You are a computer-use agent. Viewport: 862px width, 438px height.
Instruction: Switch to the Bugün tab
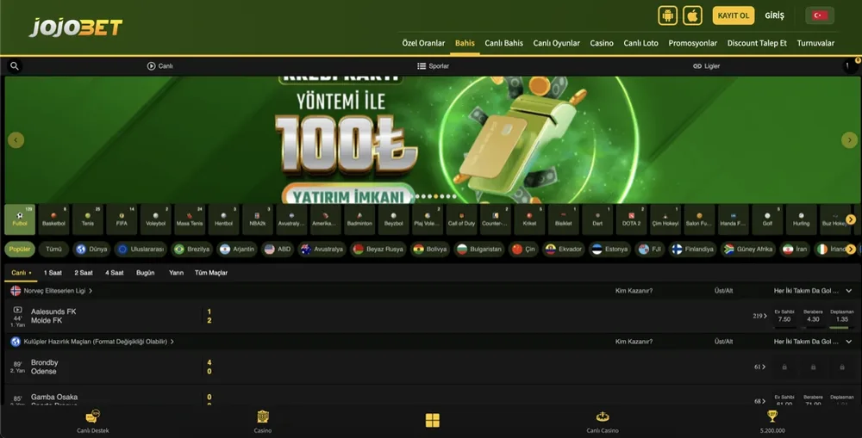coord(145,273)
